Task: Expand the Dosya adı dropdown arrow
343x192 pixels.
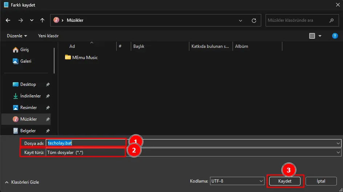Action: coord(338,143)
